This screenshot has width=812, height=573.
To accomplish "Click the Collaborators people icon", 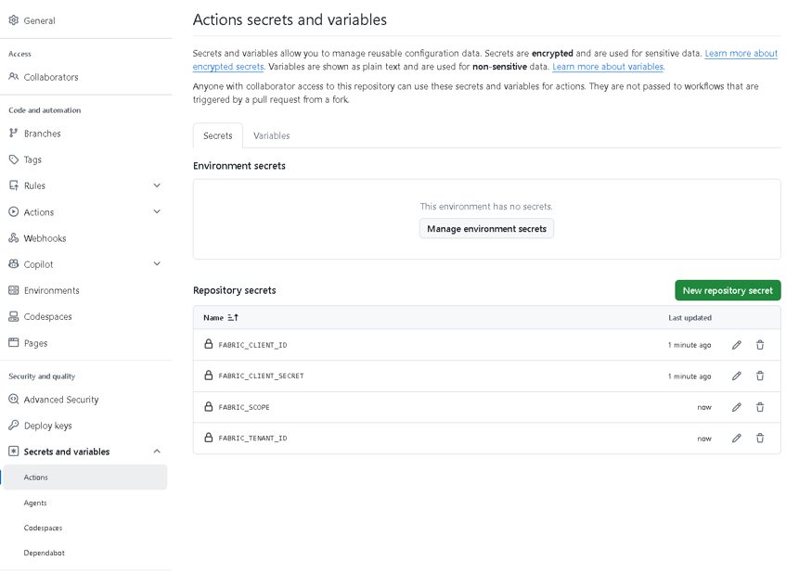I will 14,77.
